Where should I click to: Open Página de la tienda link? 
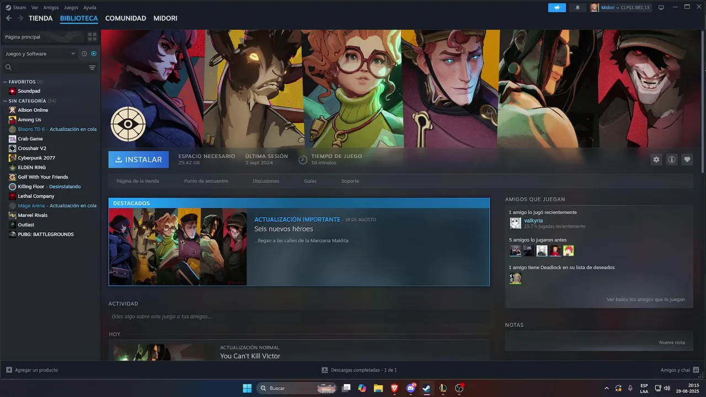click(x=138, y=181)
